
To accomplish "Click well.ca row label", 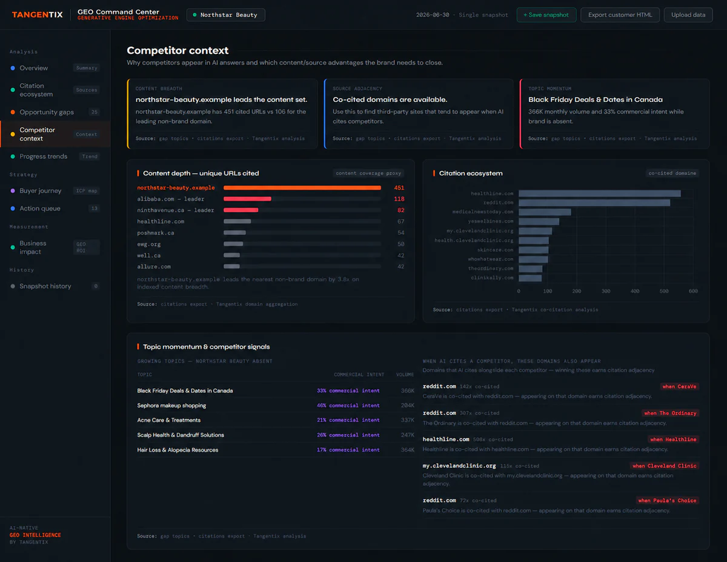I will point(147,255).
